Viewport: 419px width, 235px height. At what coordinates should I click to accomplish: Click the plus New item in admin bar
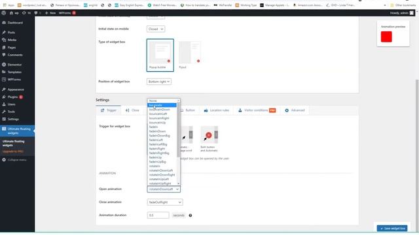[50, 13]
